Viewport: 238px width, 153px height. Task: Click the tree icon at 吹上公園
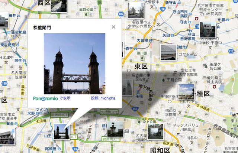(x=139, y=122)
